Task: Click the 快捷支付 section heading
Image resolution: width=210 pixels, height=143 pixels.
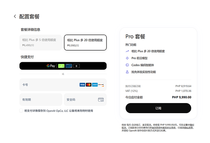Action: click(27, 57)
